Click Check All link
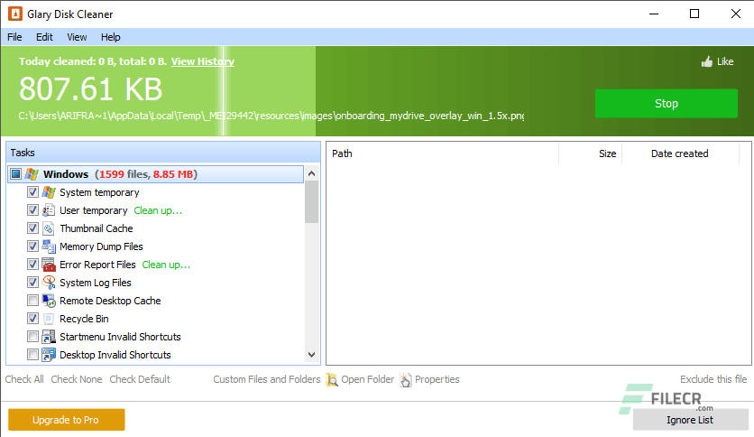This screenshot has height=437, width=754. pyautogui.click(x=24, y=379)
